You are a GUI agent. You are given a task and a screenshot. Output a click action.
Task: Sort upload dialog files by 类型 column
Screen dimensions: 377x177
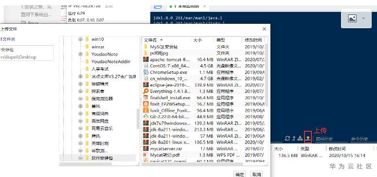pos(228,40)
